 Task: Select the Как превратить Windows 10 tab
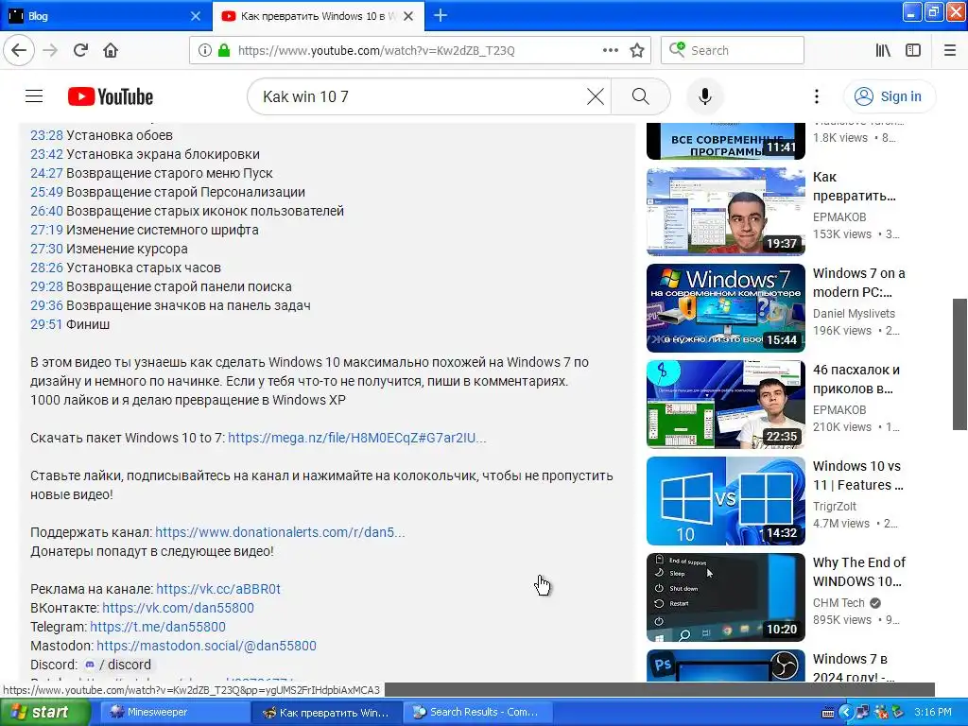[x=318, y=16]
